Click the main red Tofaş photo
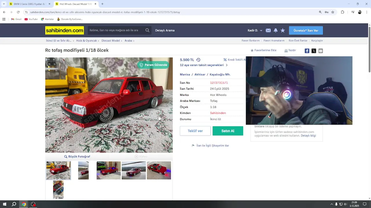This screenshot has height=208, width=371. (x=109, y=105)
